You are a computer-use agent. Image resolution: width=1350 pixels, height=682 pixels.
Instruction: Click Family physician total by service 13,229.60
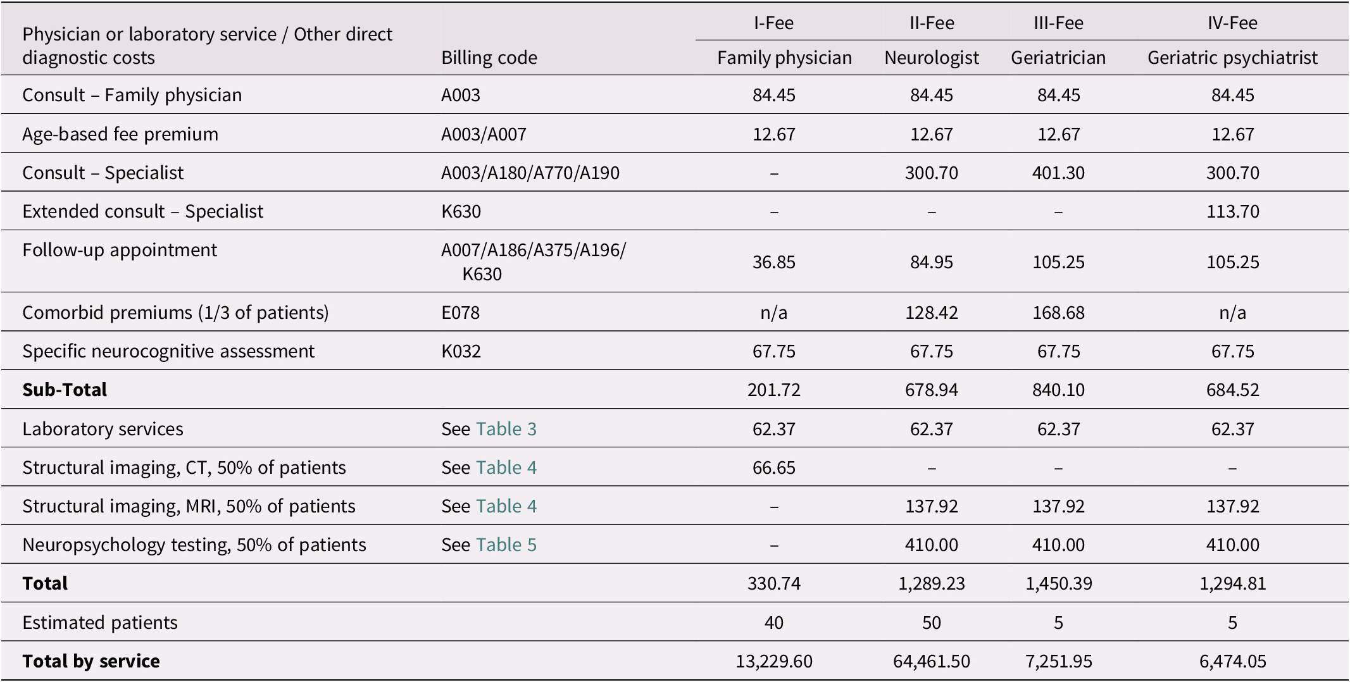(773, 661)
